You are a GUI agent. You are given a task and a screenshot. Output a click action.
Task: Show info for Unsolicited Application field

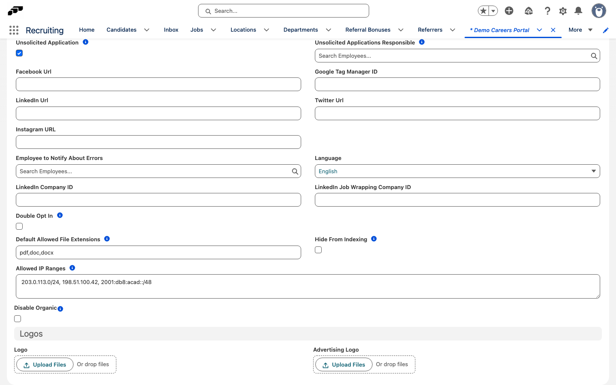[86, 42]
